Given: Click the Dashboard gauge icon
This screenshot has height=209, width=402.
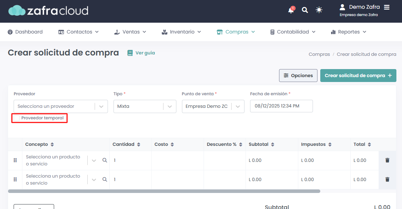Looking at the screenshot, I should coord(10,32).
